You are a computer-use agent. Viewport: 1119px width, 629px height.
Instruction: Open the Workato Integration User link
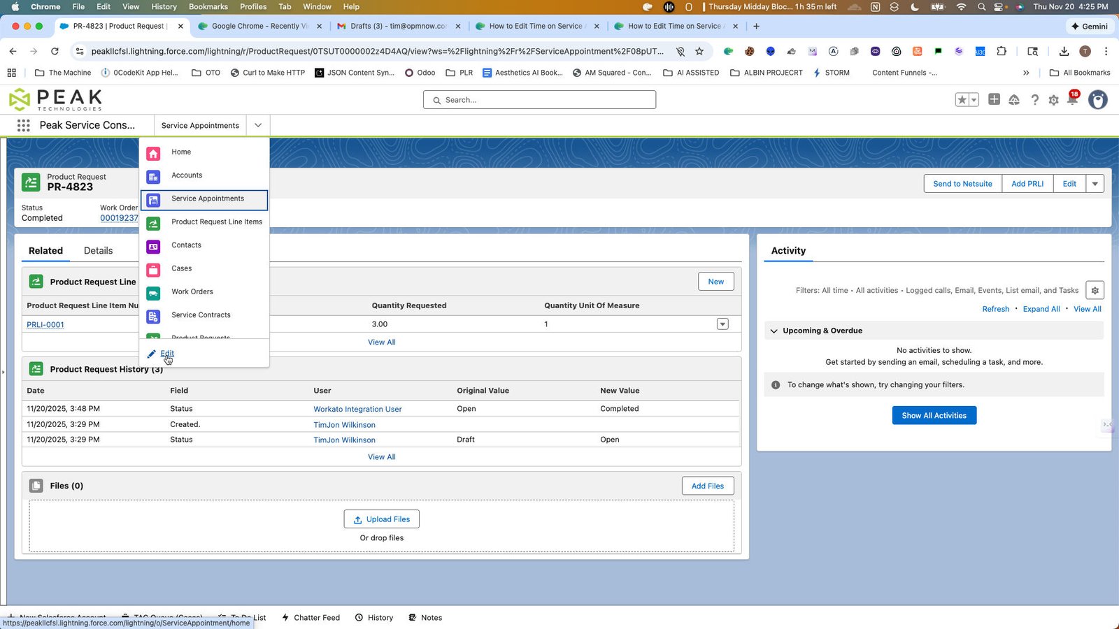click(x=357, y=410)
